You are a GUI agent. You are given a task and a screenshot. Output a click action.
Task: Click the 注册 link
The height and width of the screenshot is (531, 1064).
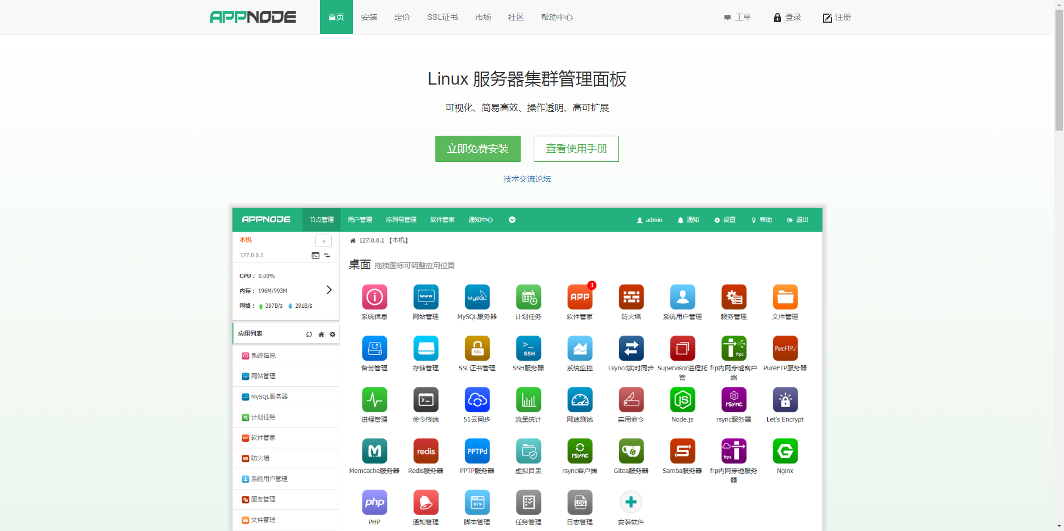click(837, 18)
